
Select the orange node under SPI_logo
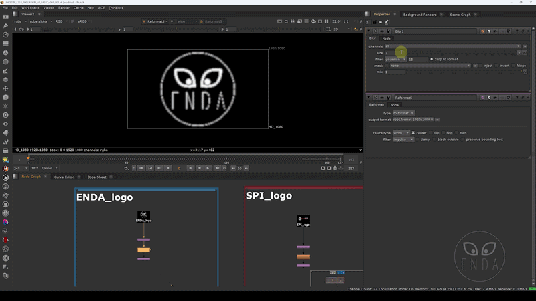pos(304,257)
